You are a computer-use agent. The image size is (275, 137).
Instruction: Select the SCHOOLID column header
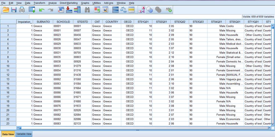(63, 22)
